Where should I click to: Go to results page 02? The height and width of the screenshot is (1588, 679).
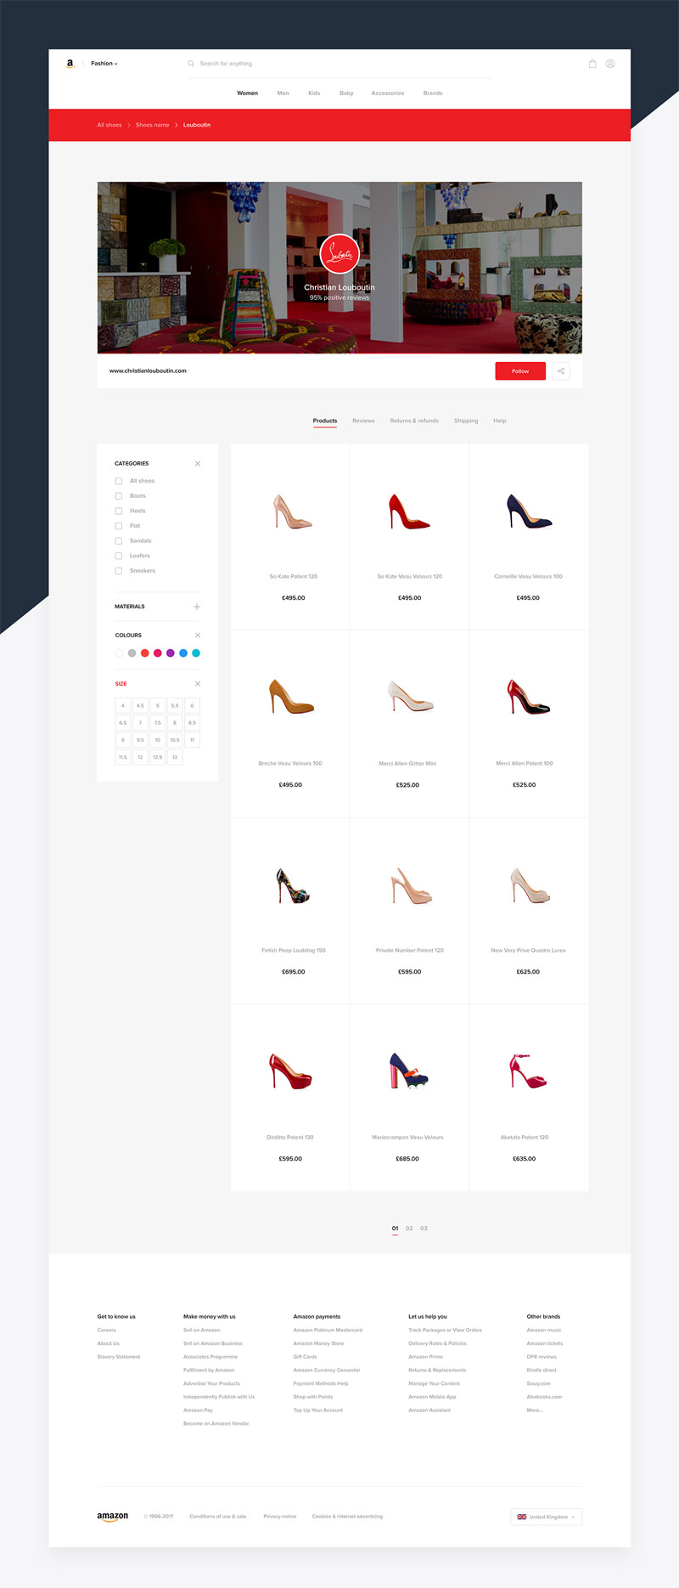point(409,1229)
